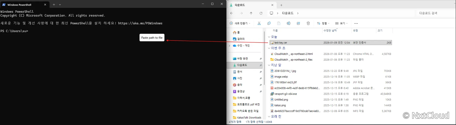Open KakaoTalk Downloads folder in sidebar

click(x=247, y=118)
